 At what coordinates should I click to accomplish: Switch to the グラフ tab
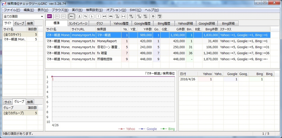(x=100, y=24)
